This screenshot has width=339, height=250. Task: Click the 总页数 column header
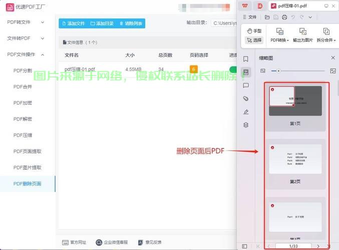coord(165,55)
